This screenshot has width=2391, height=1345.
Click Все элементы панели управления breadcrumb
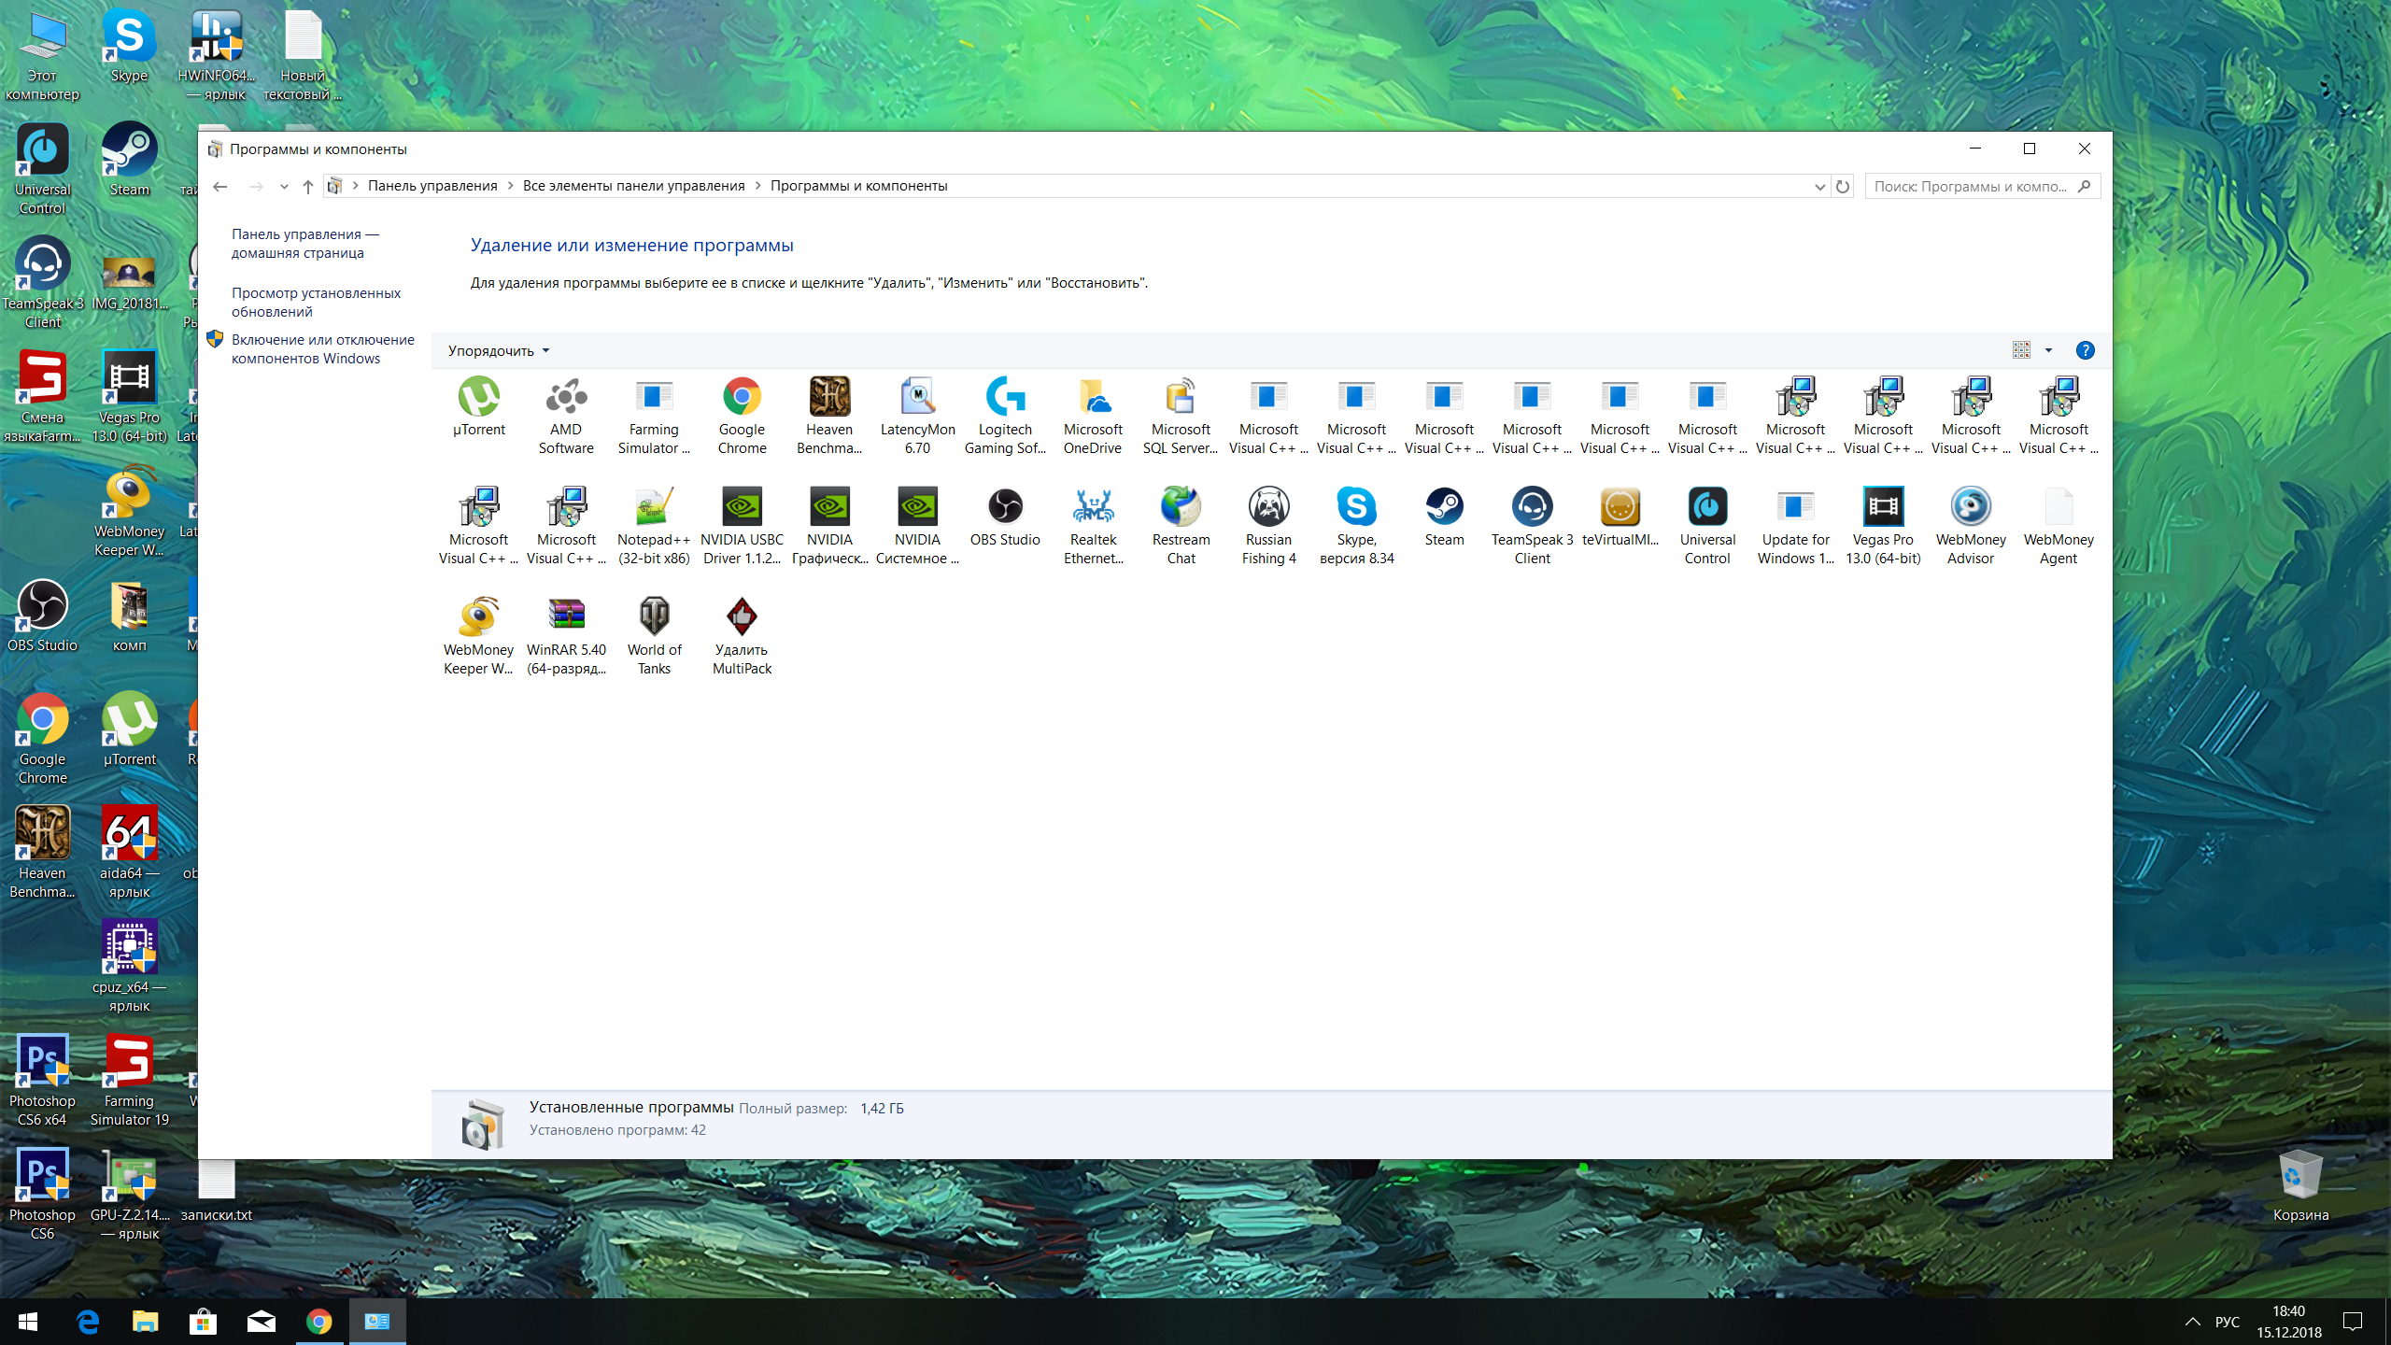tap(633, 186)
